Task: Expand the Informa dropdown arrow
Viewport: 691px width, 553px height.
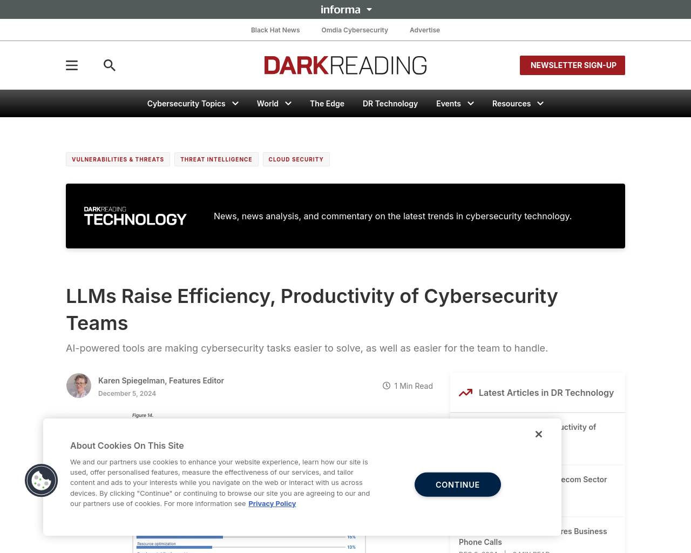Action: [x=369, y=10]
